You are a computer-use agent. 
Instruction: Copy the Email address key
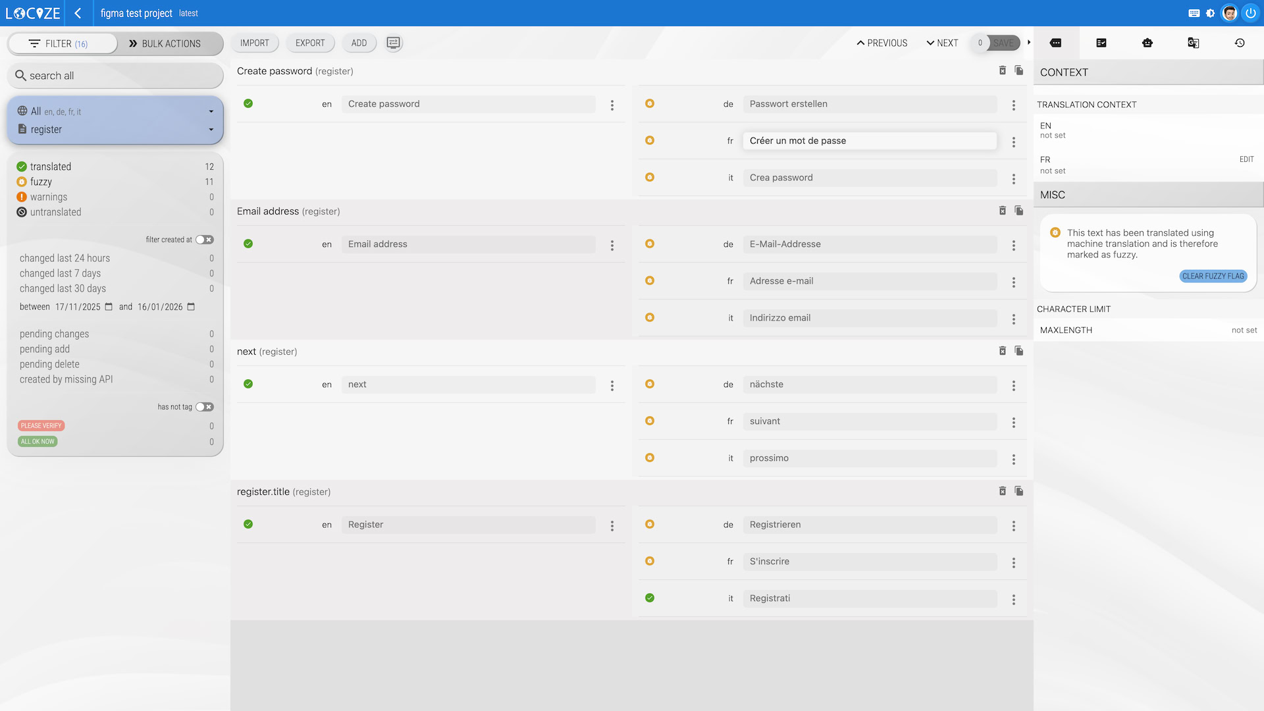coord(1018,211)
